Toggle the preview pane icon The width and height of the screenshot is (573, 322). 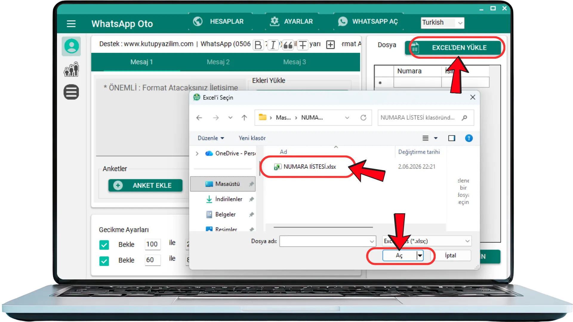pyautogui.click(x=452, y=138)
